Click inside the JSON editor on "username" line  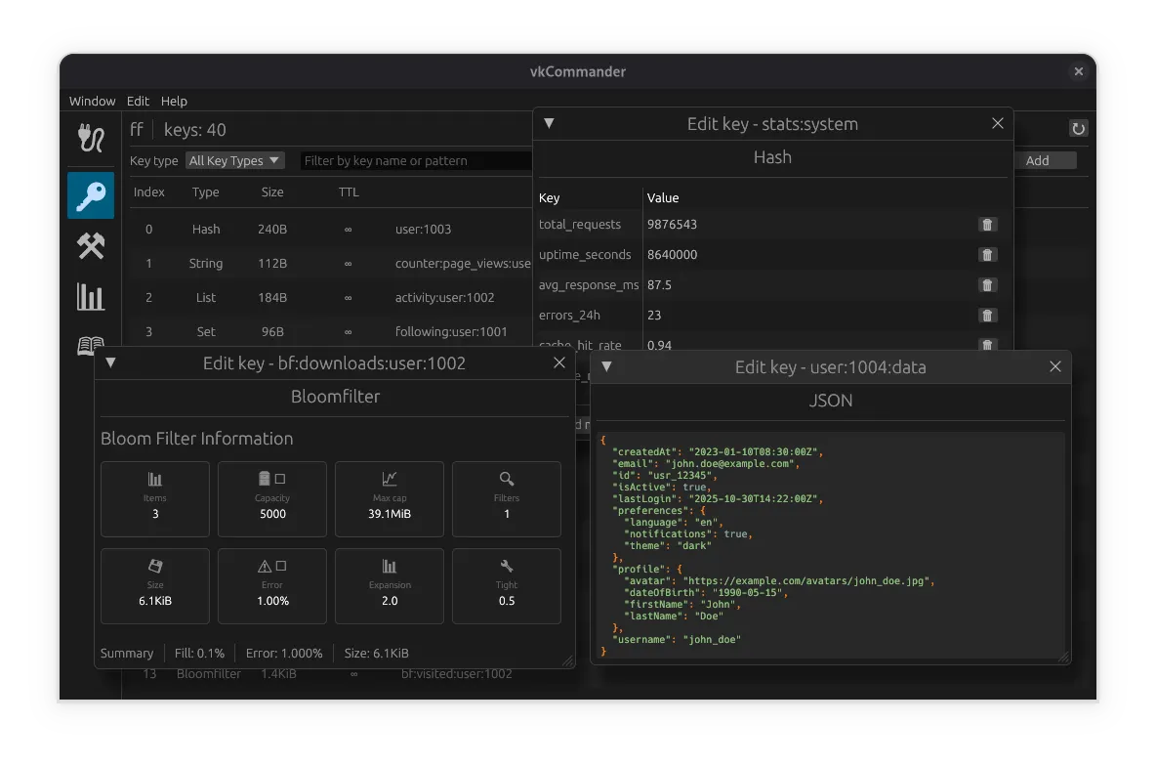676,640
